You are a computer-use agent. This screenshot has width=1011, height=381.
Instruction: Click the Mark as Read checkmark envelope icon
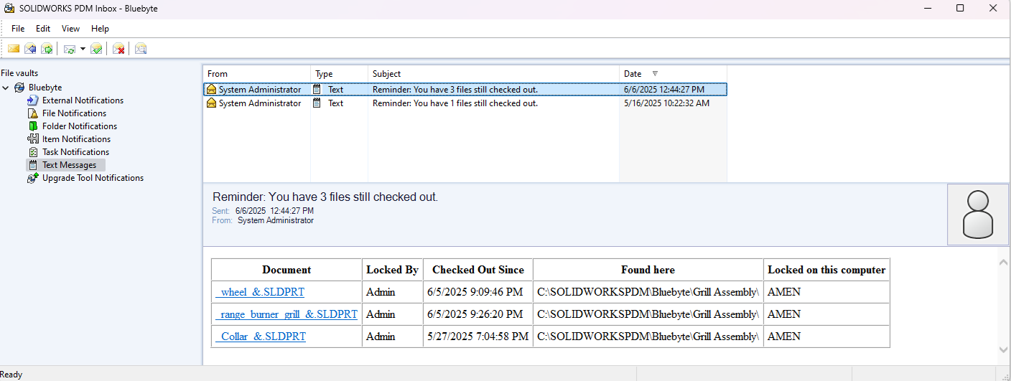96,49
